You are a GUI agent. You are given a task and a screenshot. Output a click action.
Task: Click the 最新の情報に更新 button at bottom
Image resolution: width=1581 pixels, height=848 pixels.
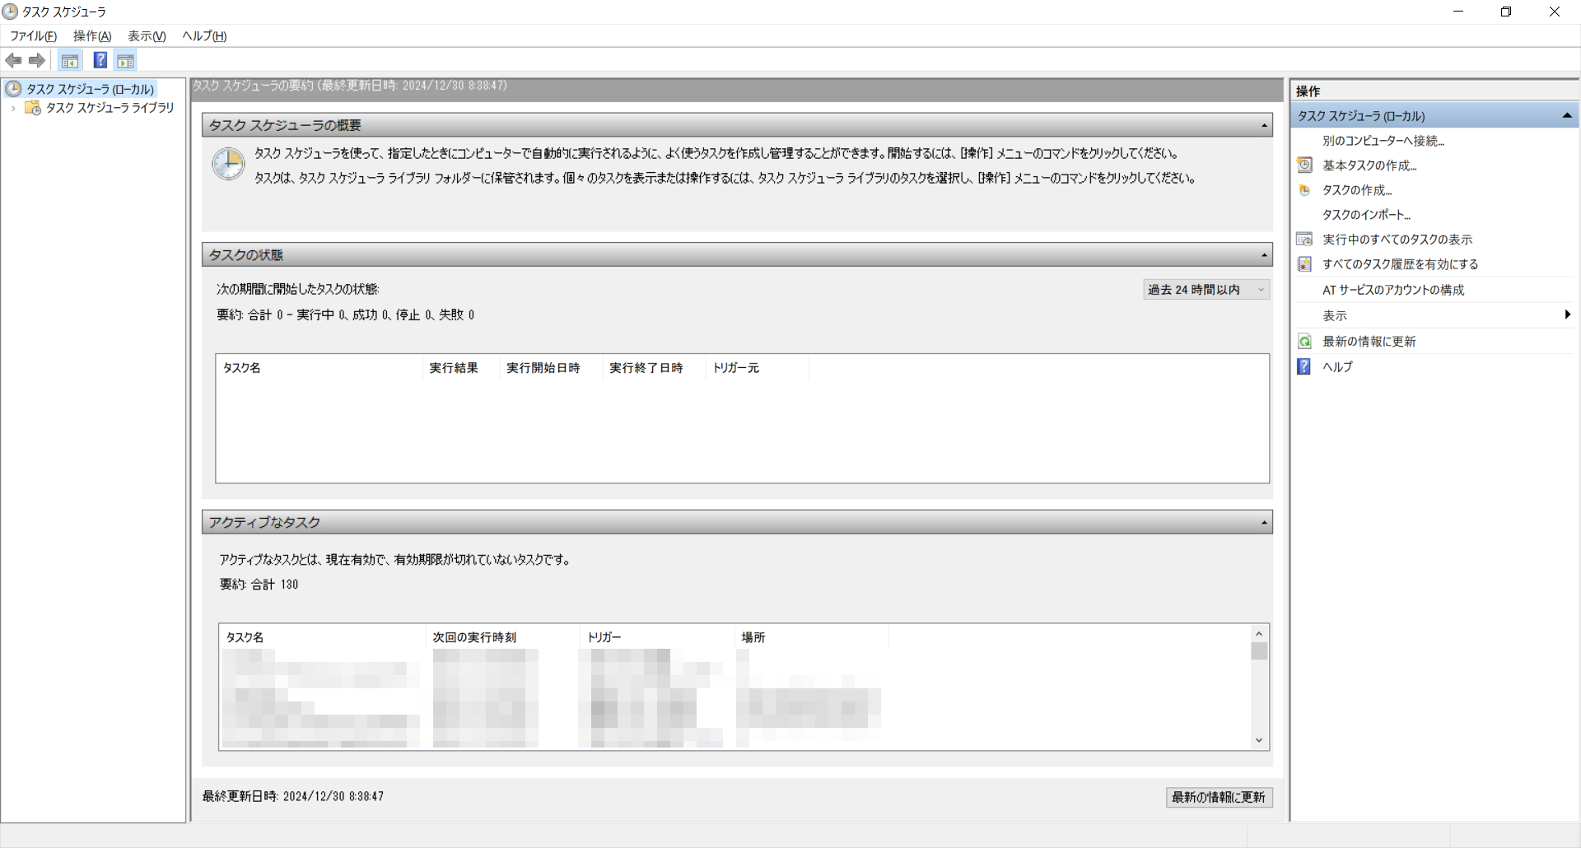point(1219,797)
